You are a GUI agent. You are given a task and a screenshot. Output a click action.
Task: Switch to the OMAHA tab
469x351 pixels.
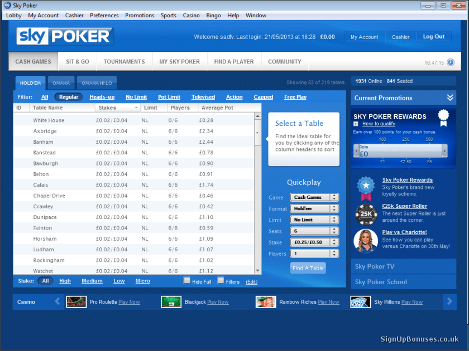click(61, 83)
